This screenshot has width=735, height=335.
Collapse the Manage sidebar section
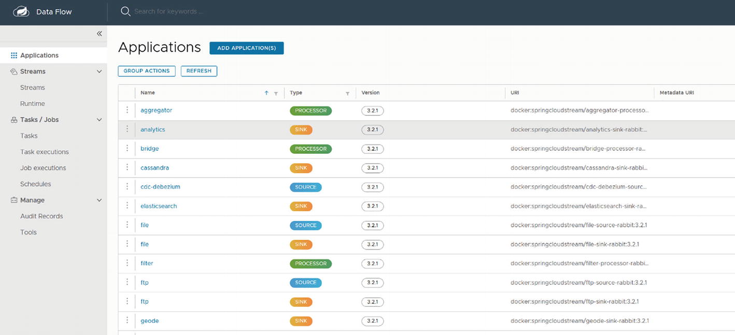pyautogui.click(x=99, y=200)
